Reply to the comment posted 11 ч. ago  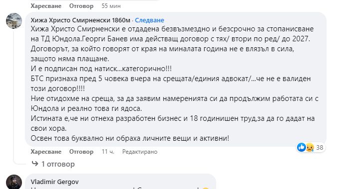(x=81, y=152)
